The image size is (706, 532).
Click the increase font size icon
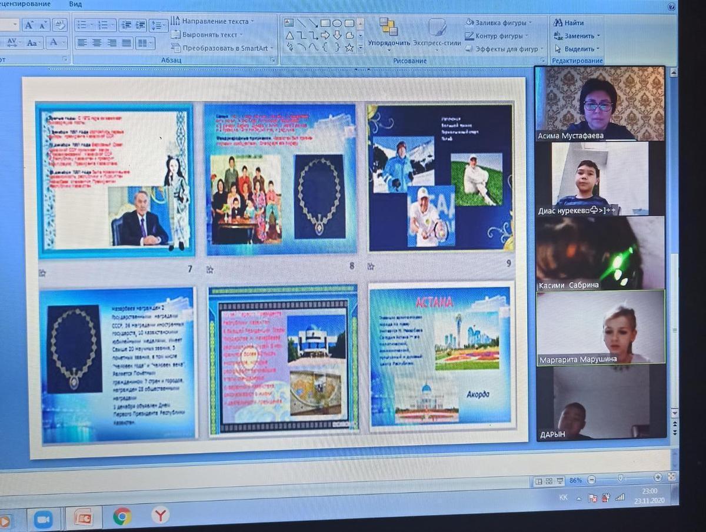(x=29, y=25)
